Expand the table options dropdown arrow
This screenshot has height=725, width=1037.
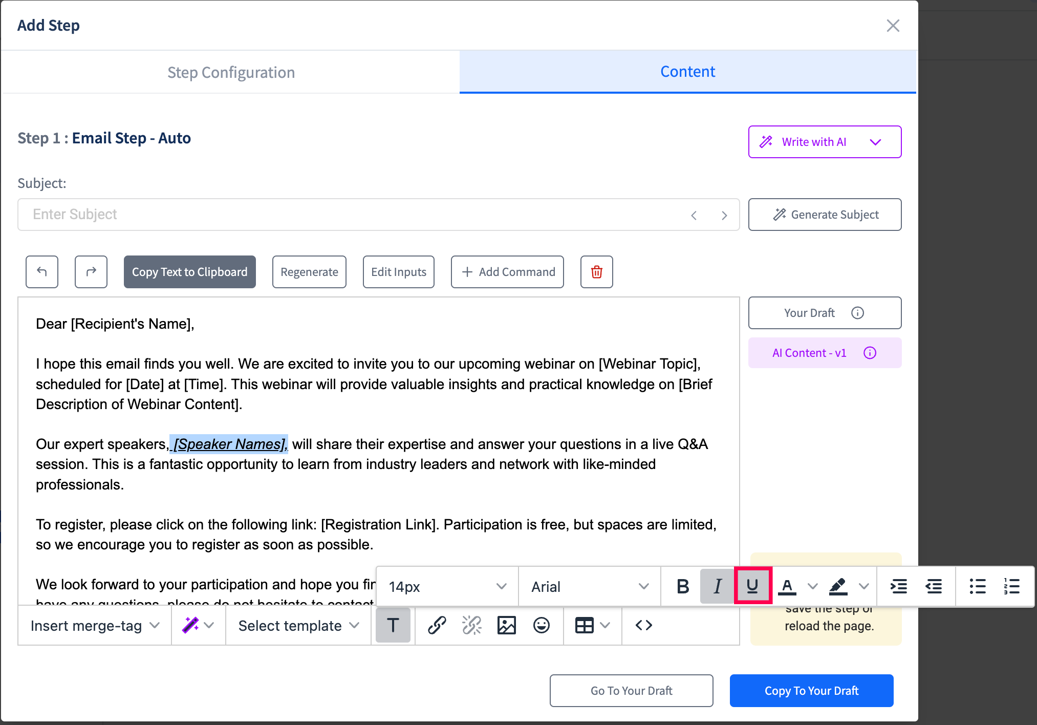point(606,625)
